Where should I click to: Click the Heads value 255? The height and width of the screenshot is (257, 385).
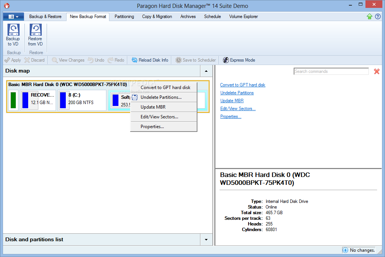coord(269,224)
